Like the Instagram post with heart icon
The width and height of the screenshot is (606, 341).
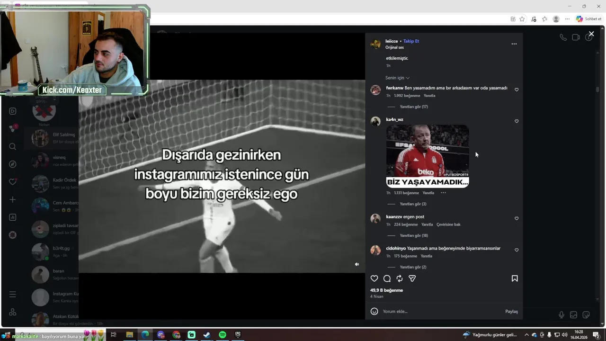point(374,278)
